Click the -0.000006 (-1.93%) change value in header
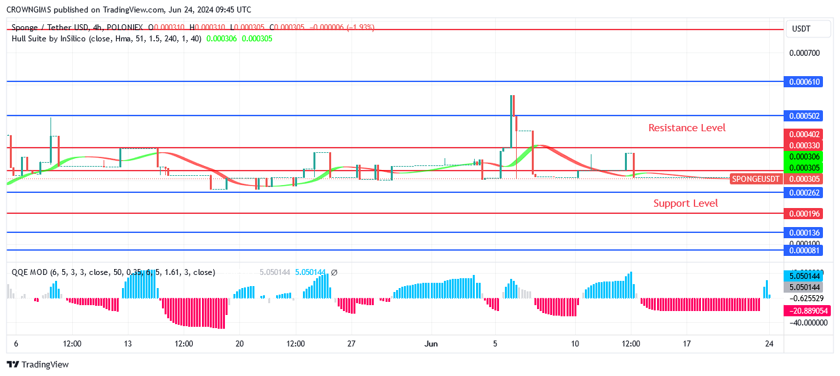 pos(342,28)
